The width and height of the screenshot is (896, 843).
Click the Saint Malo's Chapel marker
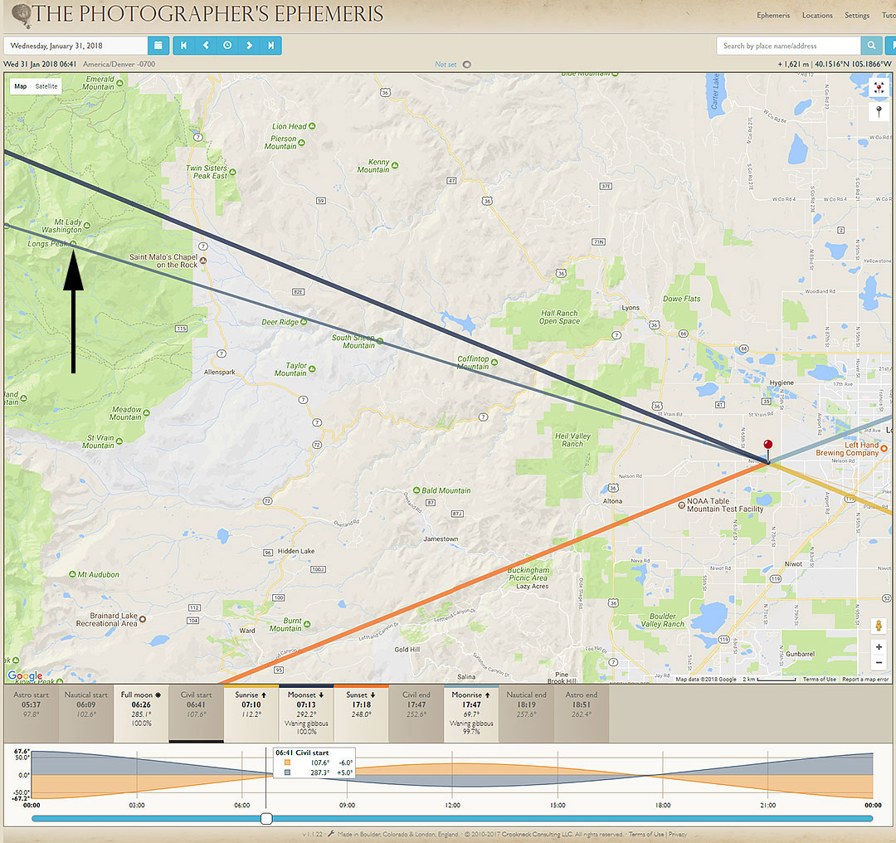203,261
